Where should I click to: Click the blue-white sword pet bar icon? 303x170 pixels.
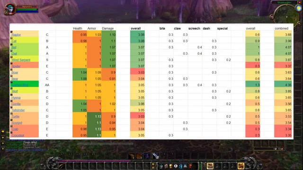click(155, 156)
